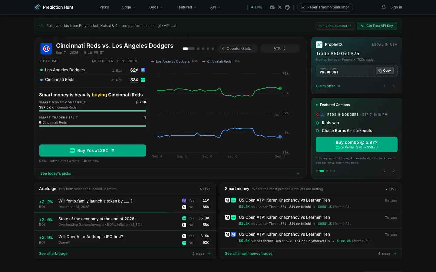Click Smart Traders Split progress bar
Viewport: 436px width, 272px height.
click(93, 126)
